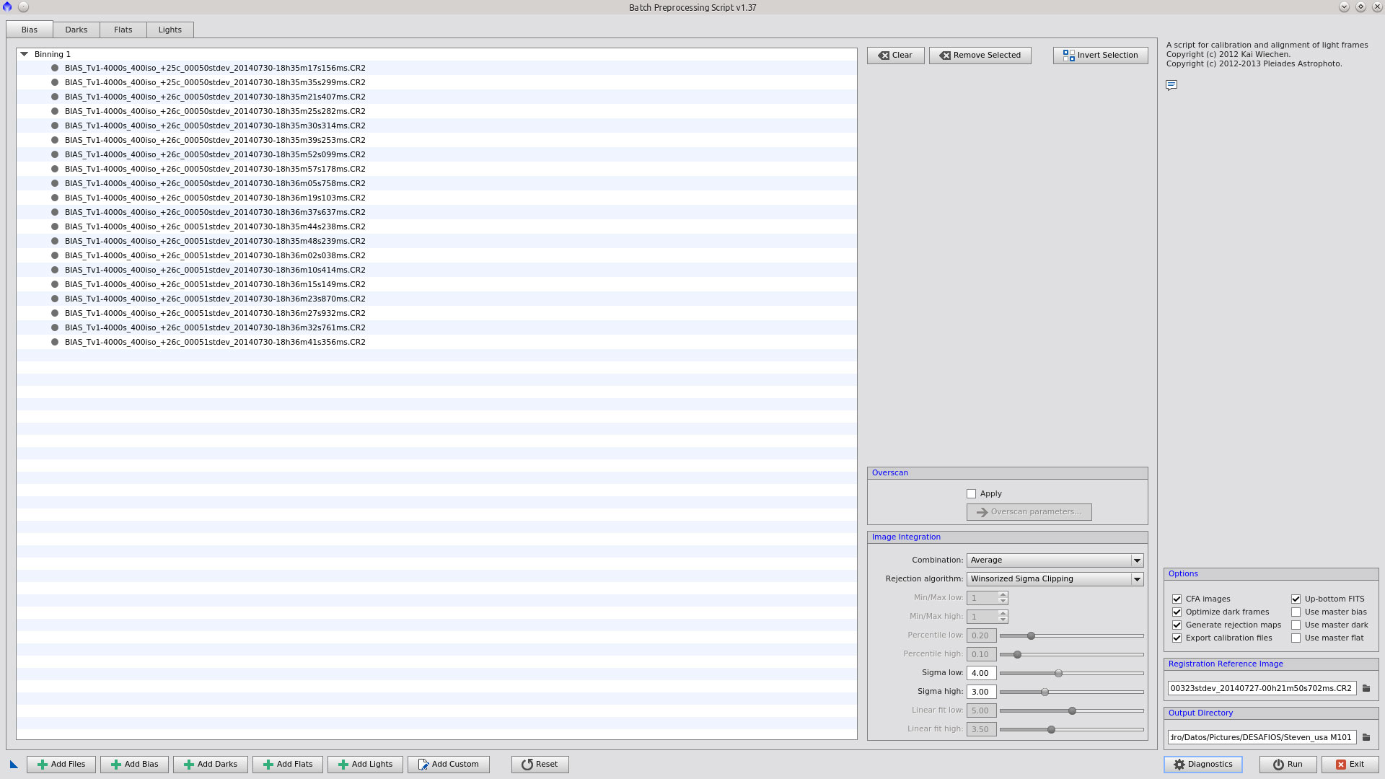Click the Reset button
Screen dimensions: 1385x779
(x=540, y=765)
